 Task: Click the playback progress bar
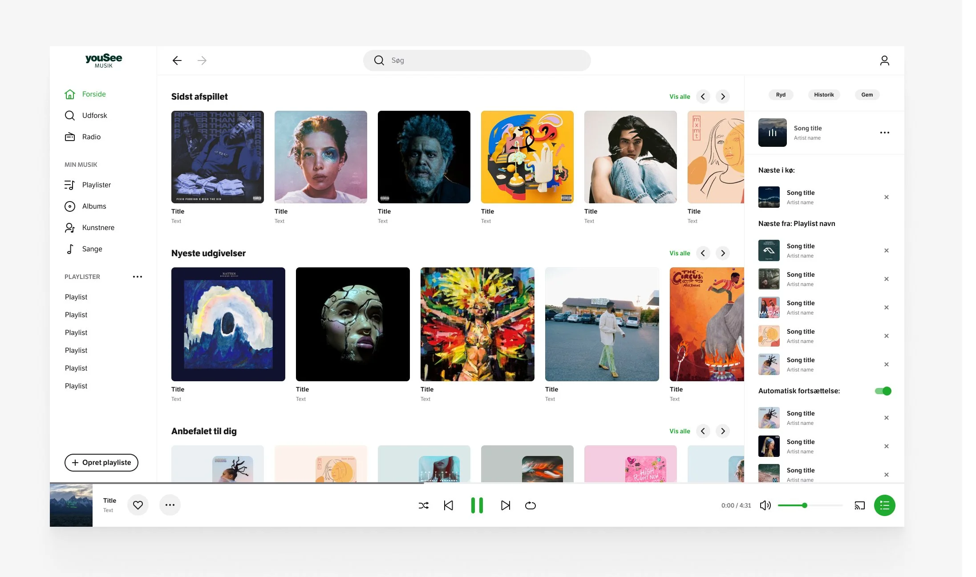pos(477,483)
